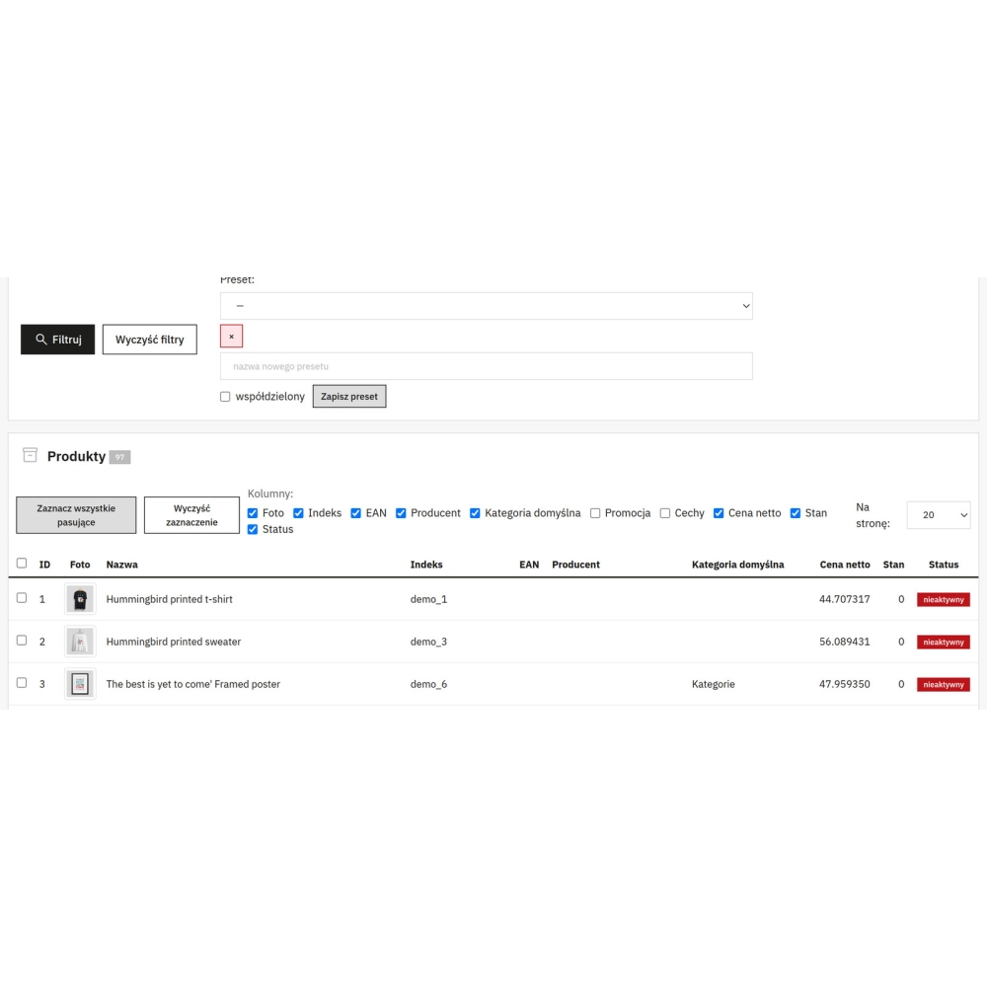Click the nieaktywny badge for Framed poster row
Screen dimensions: 987x987
click(944, 684)
